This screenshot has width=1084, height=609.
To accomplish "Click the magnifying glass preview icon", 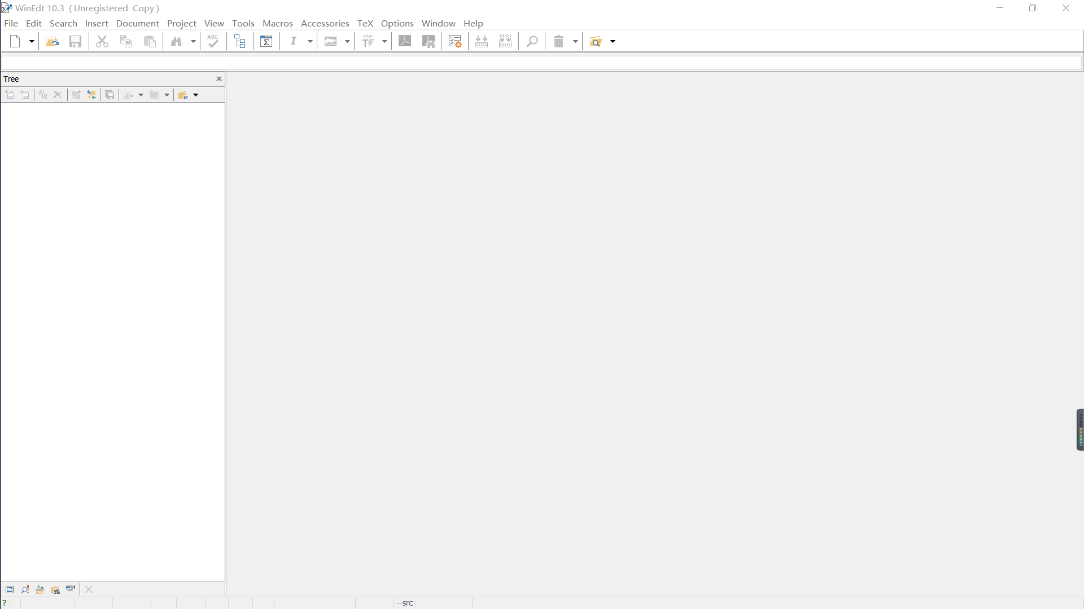I will pyautogui.click(x=532, y=41).
